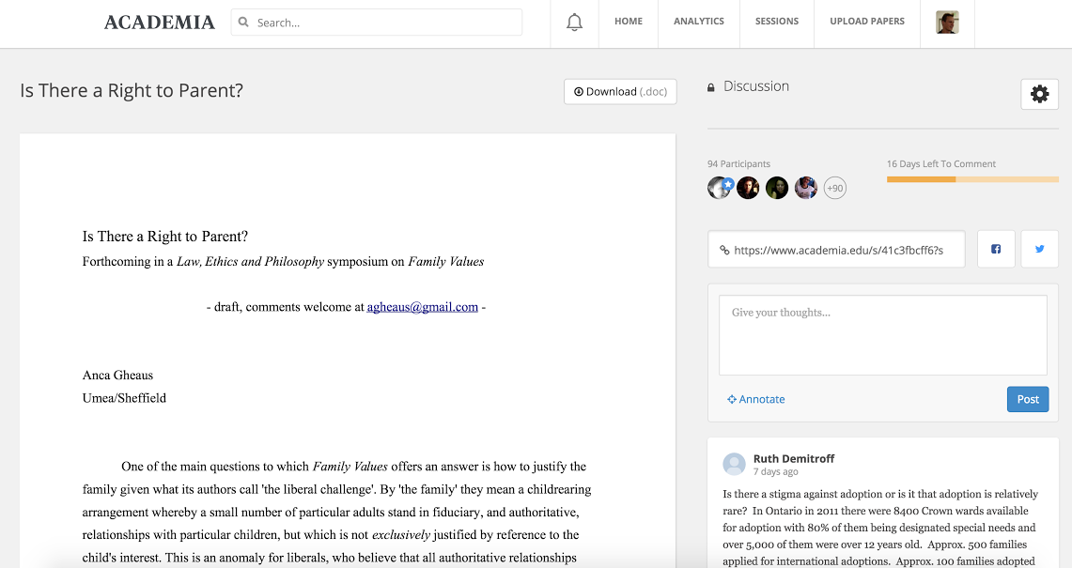Open discussion settings gear
Screen dimensions: 1072x568
click(x=1039, y=94)
